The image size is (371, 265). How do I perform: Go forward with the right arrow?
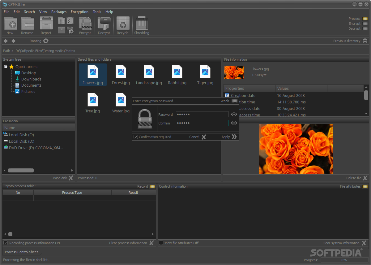pos(14,41)
